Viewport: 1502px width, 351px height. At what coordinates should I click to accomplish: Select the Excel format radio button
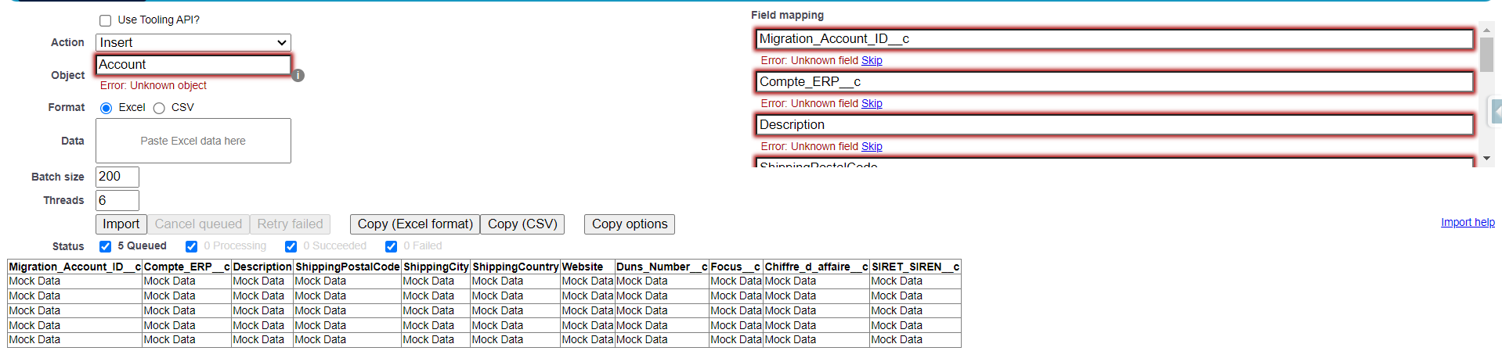click(107, 108)
